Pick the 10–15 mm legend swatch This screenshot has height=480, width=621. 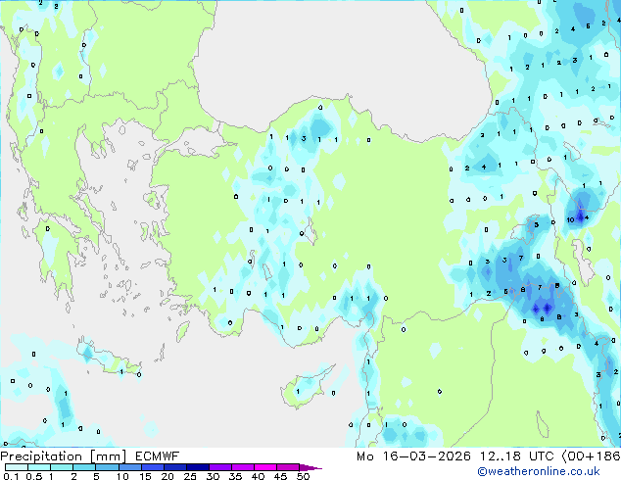(x=129, y=467)
